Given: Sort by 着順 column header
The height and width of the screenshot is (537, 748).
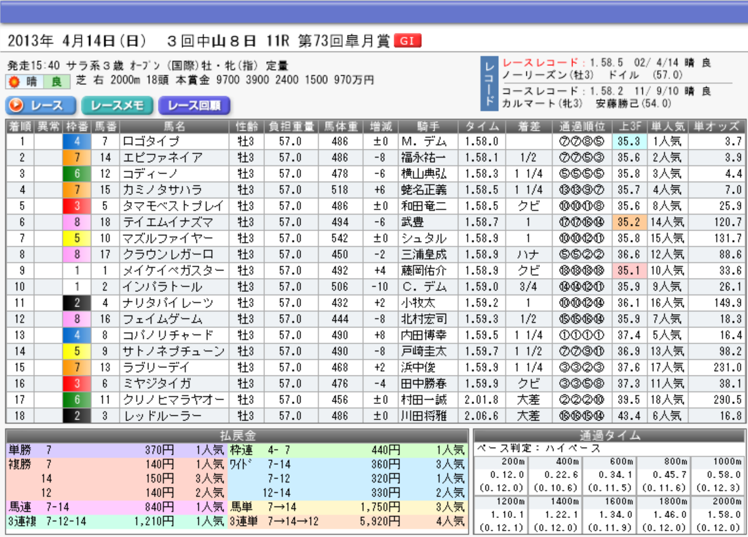Looking at the screenshot, I should pos(20,126).
